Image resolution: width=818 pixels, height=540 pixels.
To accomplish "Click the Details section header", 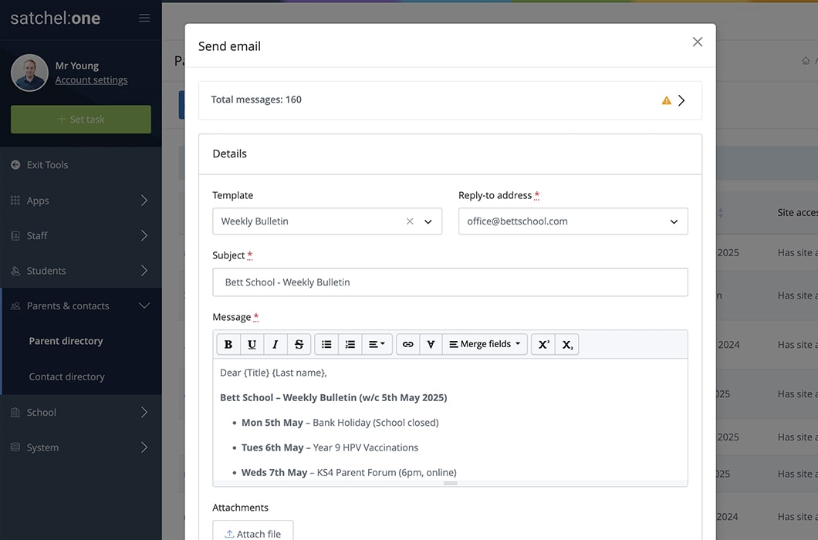I will pos(450,154).
